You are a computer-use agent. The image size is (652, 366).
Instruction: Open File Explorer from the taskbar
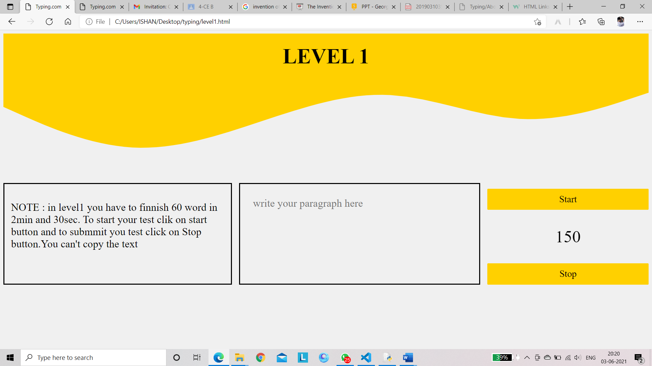pos(239,357)
